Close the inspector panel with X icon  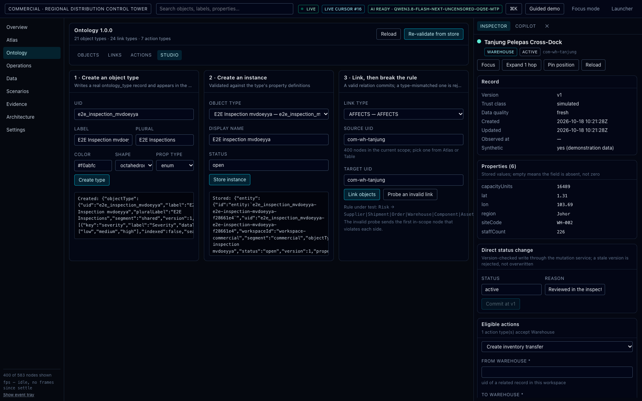click(547, 26)
